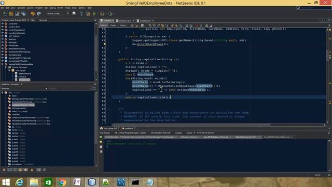Image resolution: width=332 pixels, height=187 pixels.
Task: Open the Source menu
Action: (x=30, y=8)
